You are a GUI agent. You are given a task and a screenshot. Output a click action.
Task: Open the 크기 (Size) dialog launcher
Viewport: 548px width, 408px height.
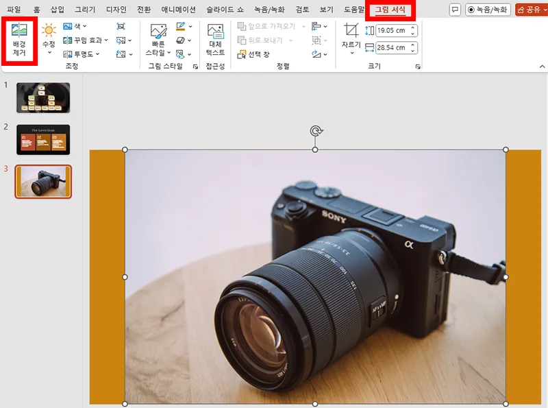pos(418,67)
